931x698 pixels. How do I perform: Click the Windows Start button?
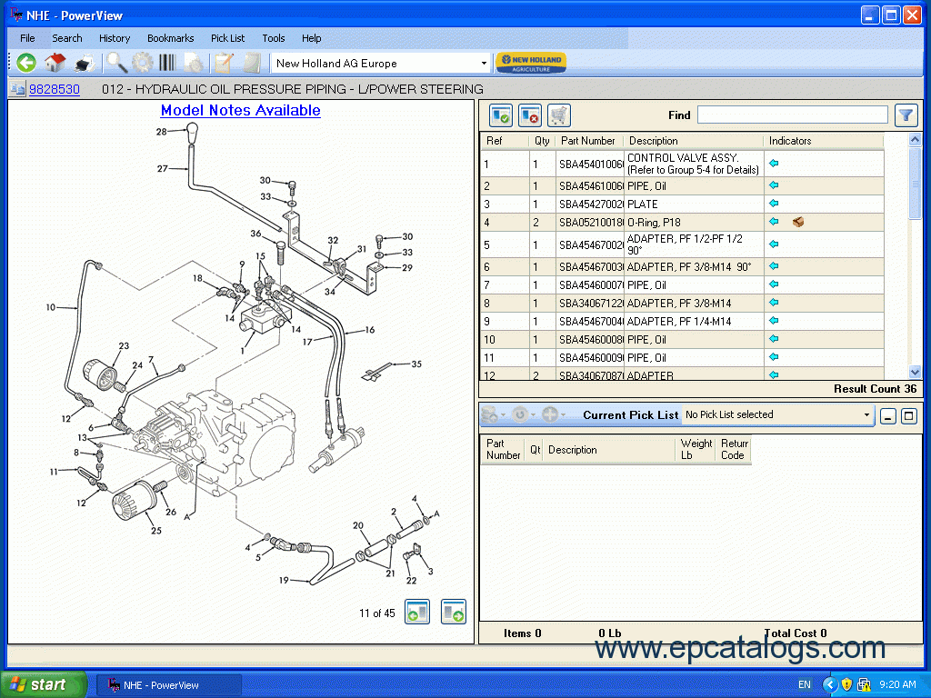click(43, 684)
